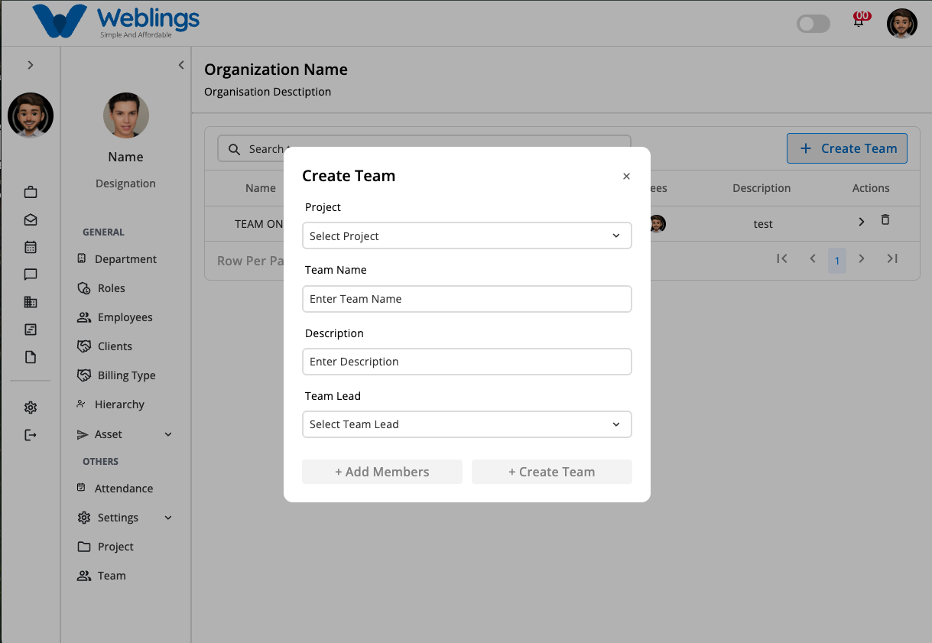Go to previous table page

813,258
